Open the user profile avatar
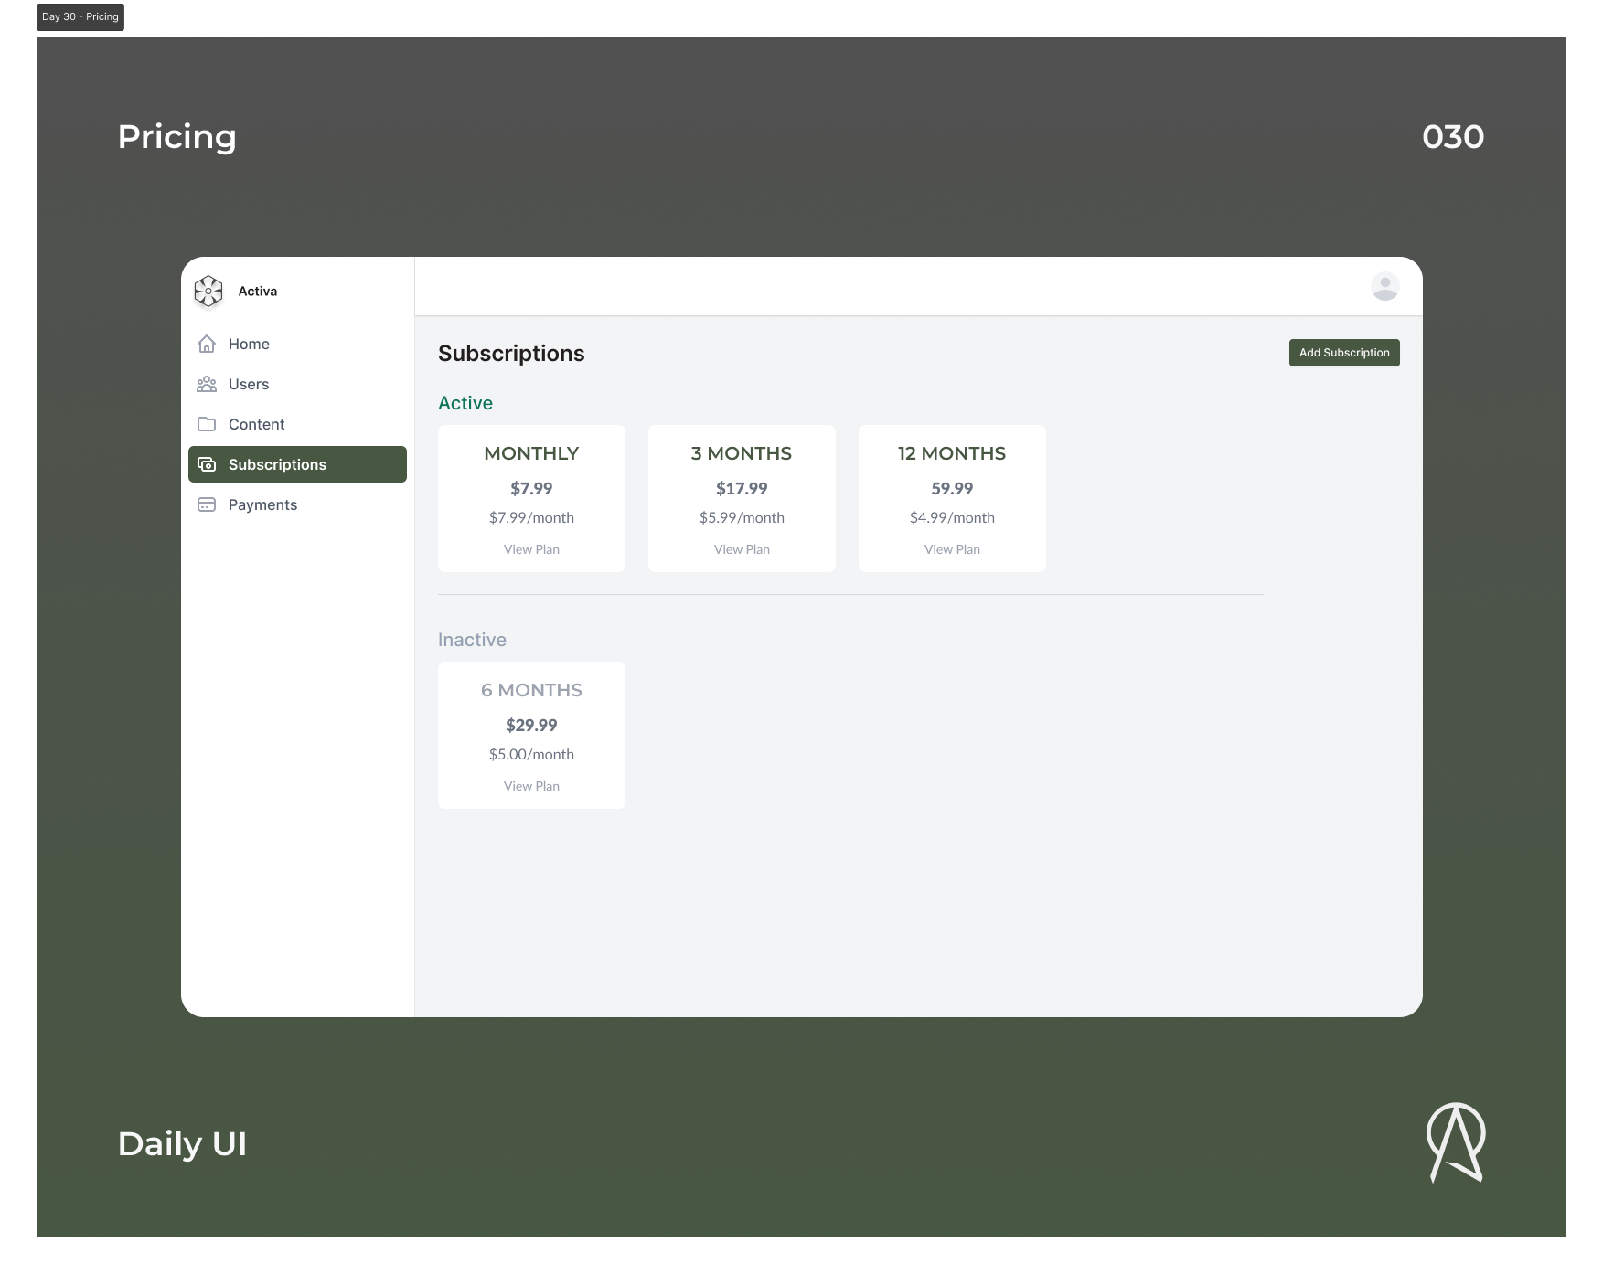 (1386, 286)
